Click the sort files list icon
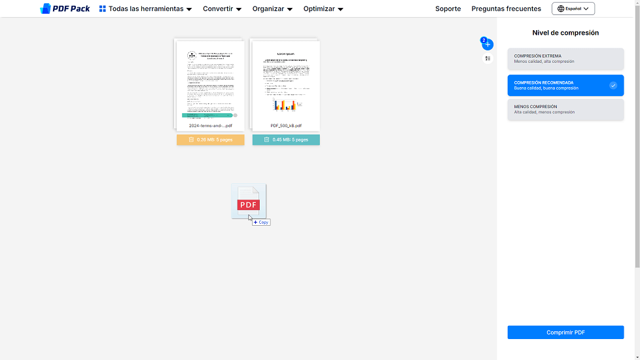Viewport: 640px width, 360px height. point(488,59)
